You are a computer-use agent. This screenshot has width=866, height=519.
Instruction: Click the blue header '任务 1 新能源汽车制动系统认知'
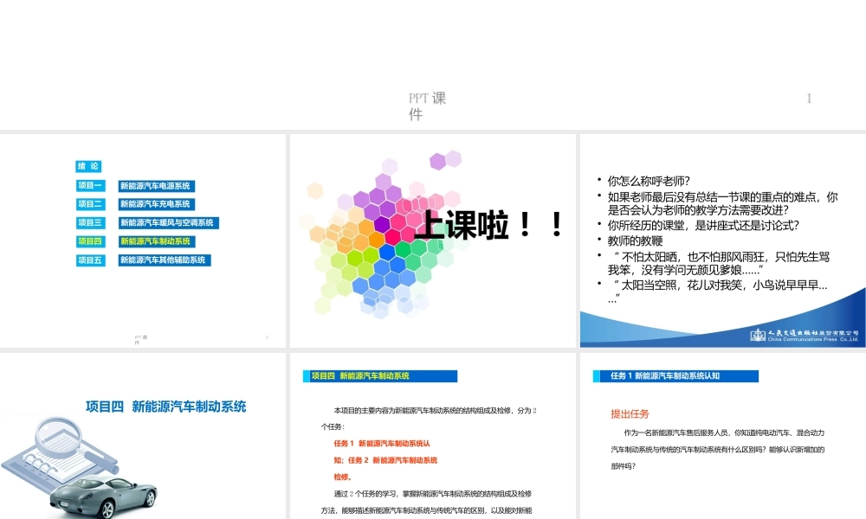tap(675, 376)
